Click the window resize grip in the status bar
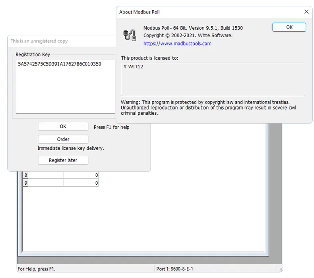 [280, 270]
